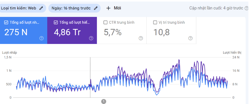
Task: Open help icon on CTR trung bình card
Action: tap(141, 38)
